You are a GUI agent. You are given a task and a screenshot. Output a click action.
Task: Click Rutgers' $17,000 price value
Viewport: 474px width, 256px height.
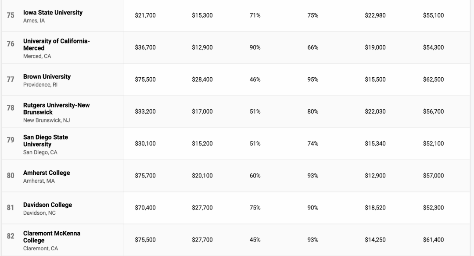[202, 112]
